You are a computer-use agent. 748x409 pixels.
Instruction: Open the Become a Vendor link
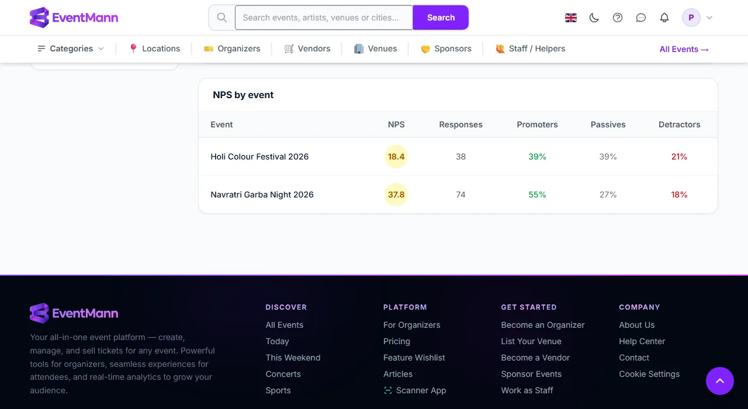coord(535,358)
